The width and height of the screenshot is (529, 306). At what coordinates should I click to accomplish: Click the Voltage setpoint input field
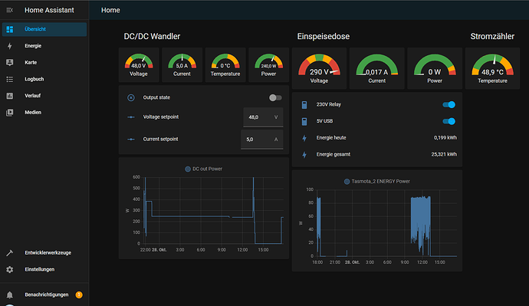(263, 117)
